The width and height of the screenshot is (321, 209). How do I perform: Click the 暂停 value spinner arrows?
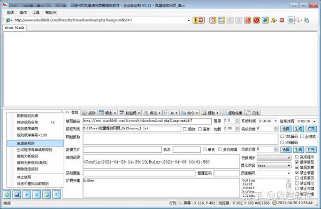pos(237,121)
